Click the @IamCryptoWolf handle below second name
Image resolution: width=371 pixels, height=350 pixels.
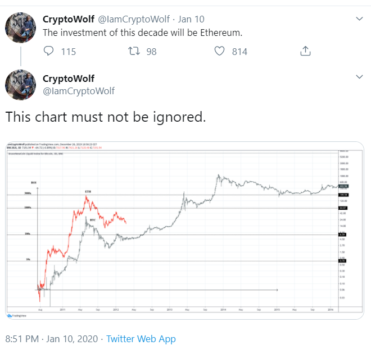click(x=79, y=91)
